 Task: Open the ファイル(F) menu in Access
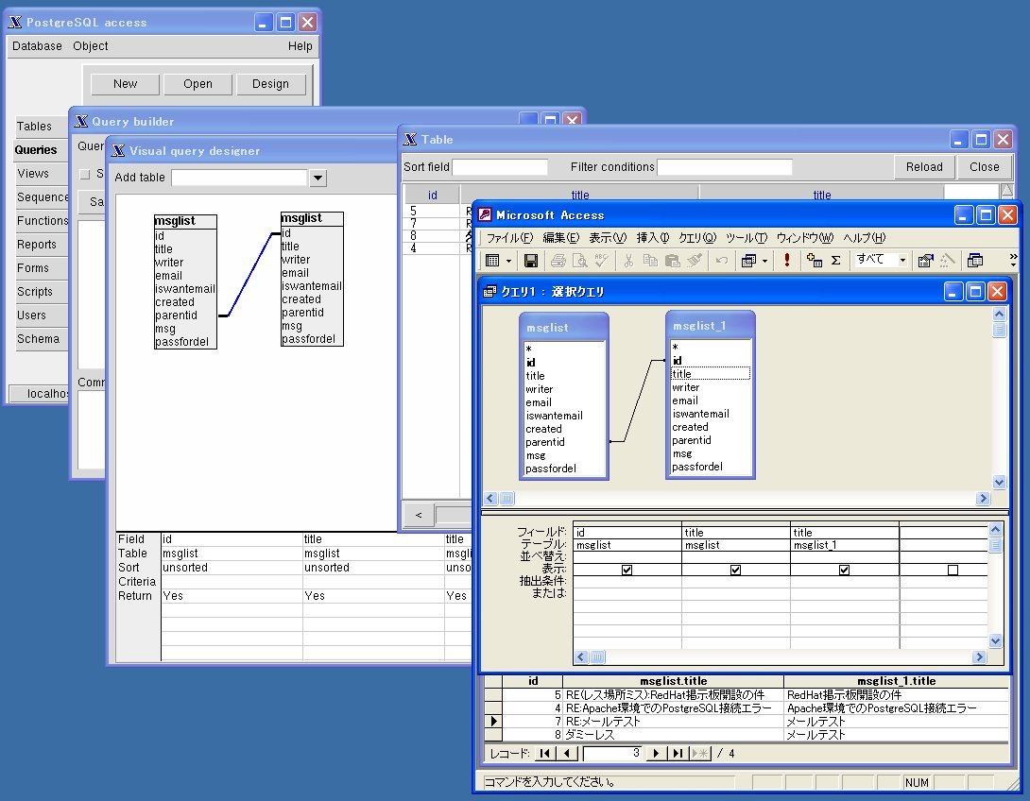coord(509,238)
